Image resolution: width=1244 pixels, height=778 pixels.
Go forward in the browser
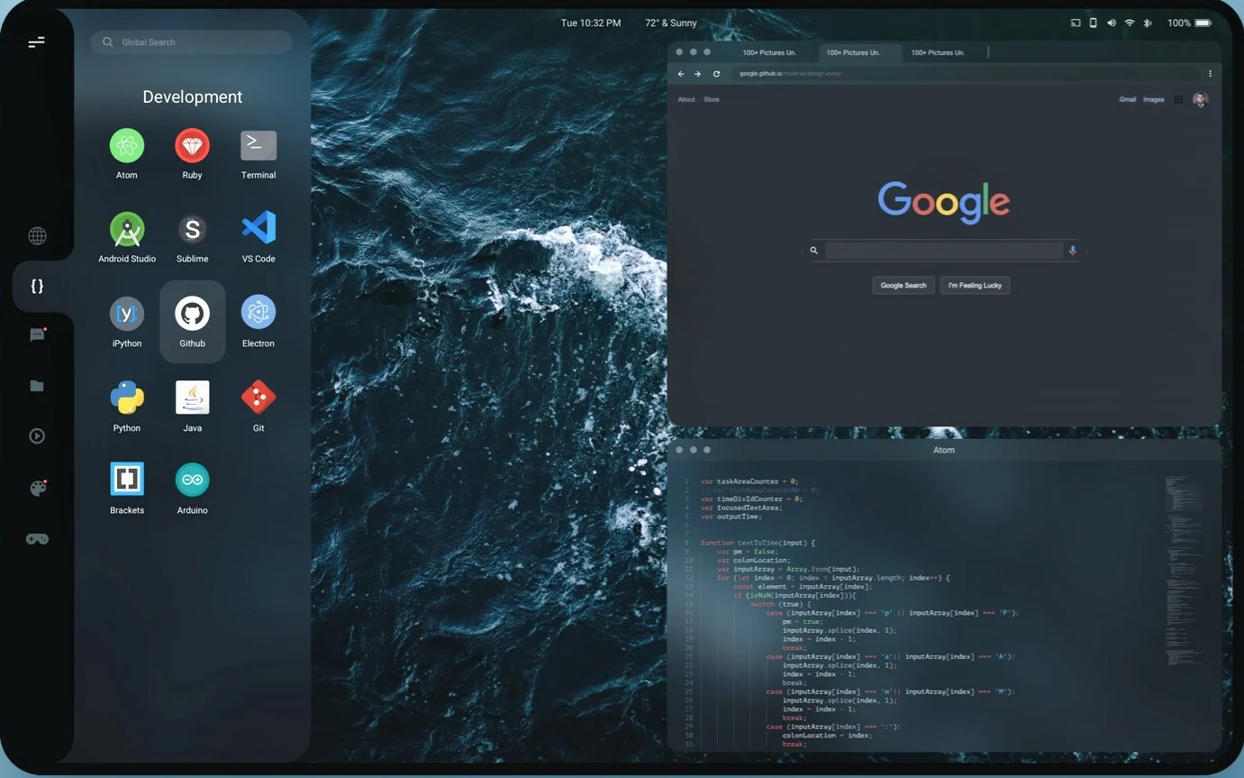[698, 74]
